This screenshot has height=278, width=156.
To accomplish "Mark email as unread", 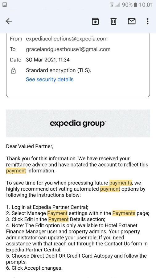I will (132, 21).
